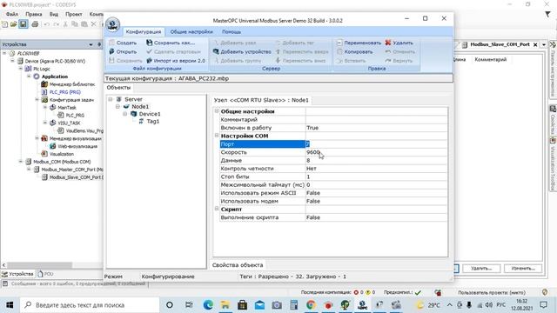Click Создать in the Файл конфигурации group
This screenshot has width=557, height=313.
pyautogui.click(x=123, y=43)
